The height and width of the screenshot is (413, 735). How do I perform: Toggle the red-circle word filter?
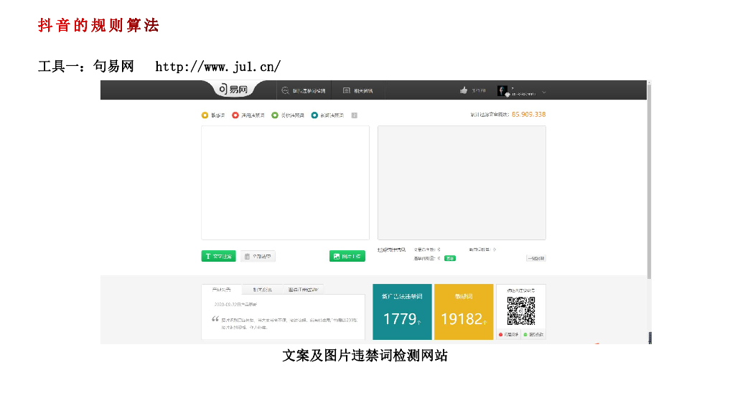point(248,115)
